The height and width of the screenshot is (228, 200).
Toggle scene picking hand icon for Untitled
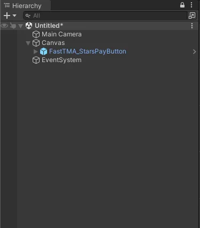click(13, 26)
